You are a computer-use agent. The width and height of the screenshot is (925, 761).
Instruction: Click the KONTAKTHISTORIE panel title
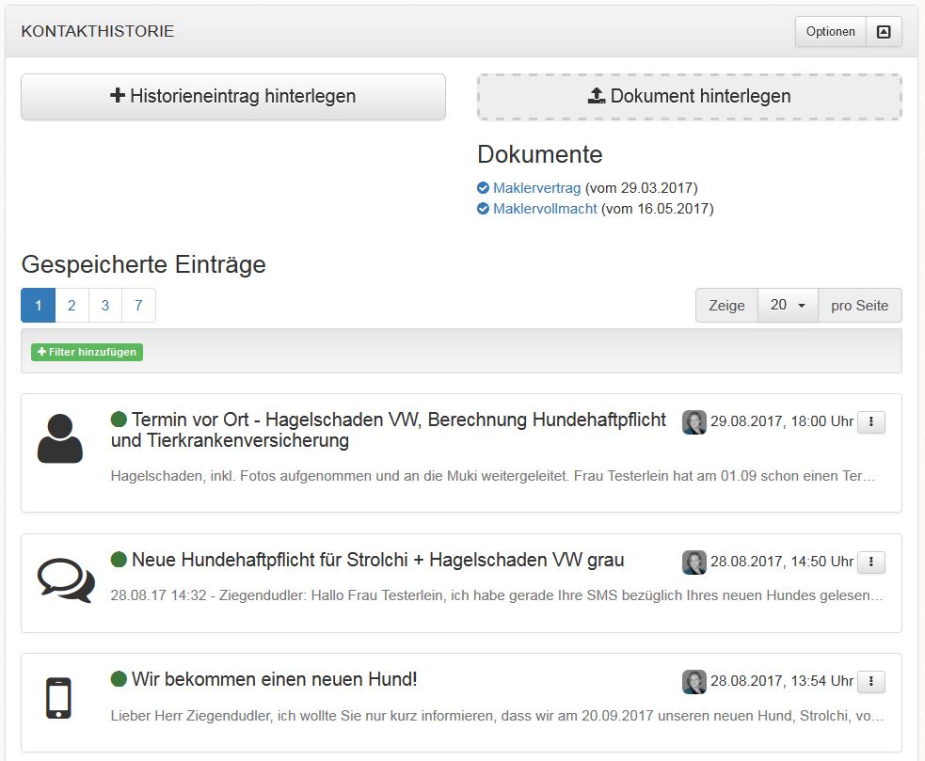click(x=98, y=31)
